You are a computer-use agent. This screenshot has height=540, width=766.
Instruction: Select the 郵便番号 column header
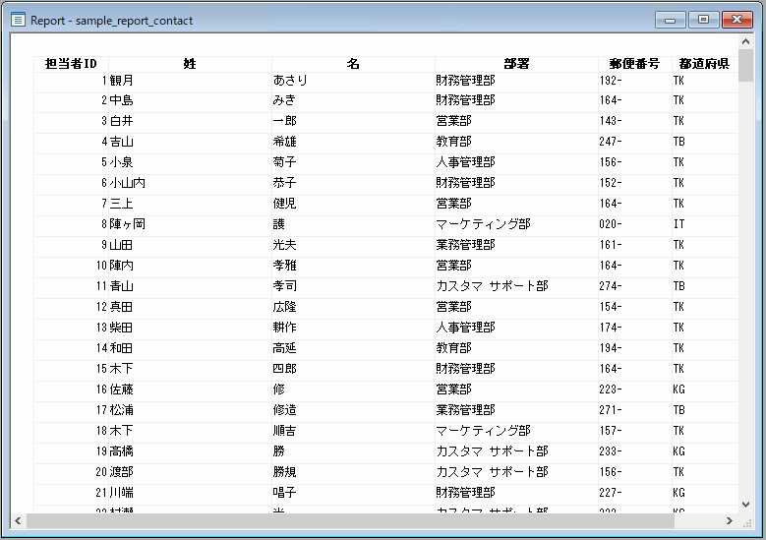pyautogui.click(x=634, y=64)
